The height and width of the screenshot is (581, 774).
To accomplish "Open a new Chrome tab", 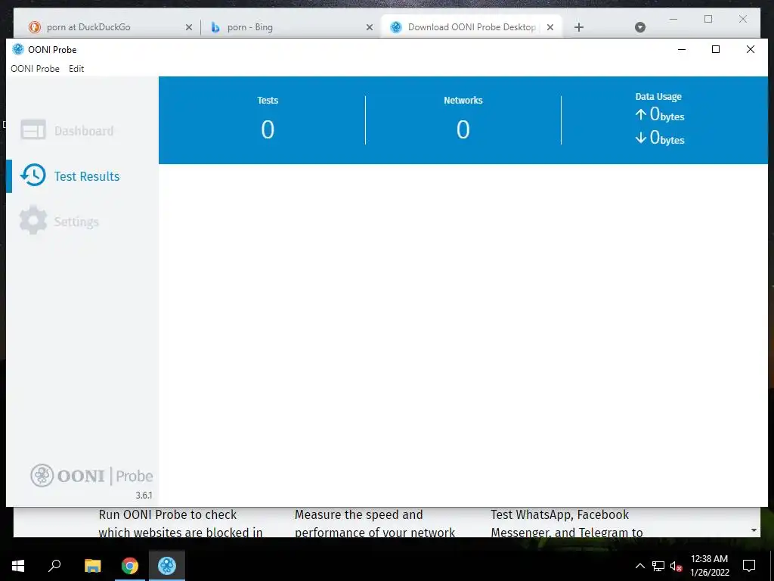I will pyautogui.click(x=579, y=27).
